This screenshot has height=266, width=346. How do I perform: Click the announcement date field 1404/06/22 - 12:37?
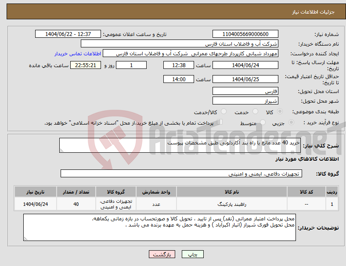tap(68, 34)
